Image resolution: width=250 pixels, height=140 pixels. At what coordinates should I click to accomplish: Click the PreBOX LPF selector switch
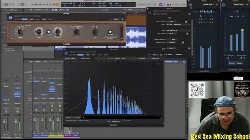click(95, 32)
